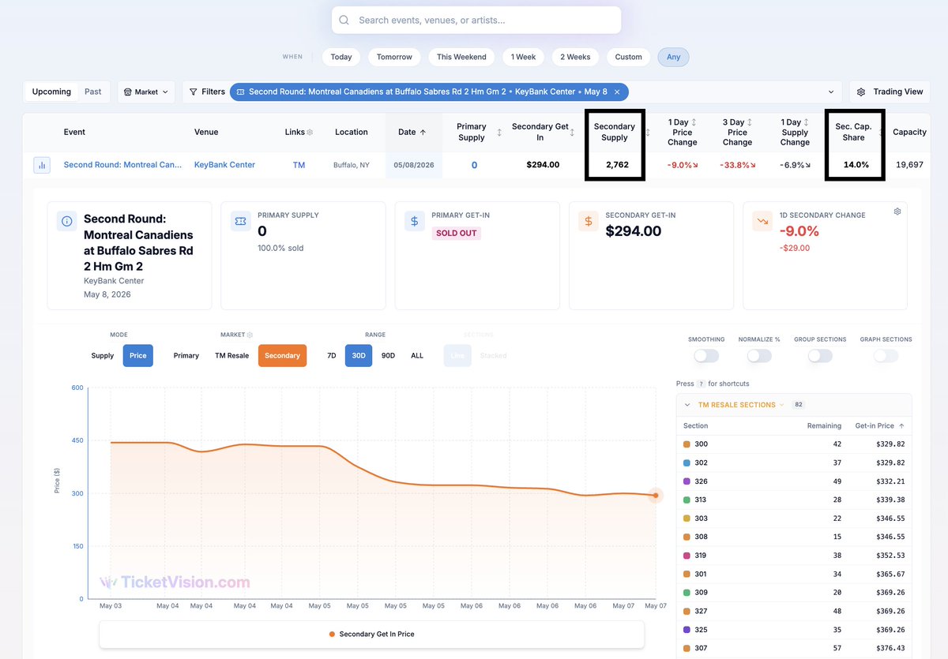Toggle section 313 color checkbox

click(687, 500)
